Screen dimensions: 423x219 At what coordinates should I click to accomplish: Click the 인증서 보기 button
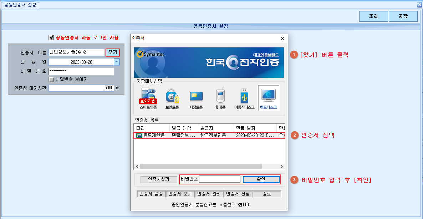pos(180,194)
